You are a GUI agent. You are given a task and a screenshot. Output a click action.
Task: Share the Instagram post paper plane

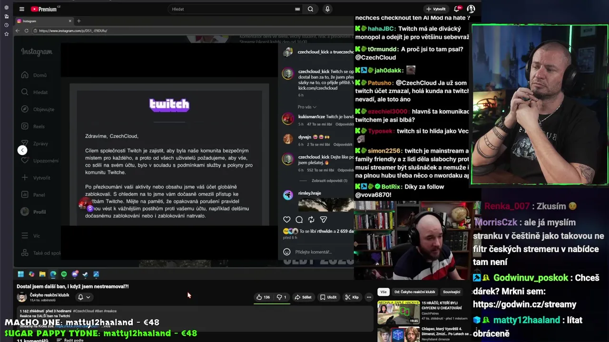324,219
